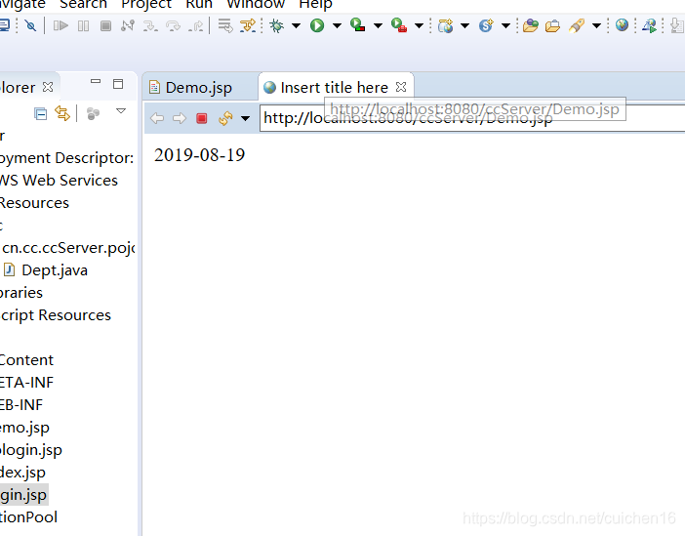This screenshot has height=536, width=685.
Task: Click the New Servlet icon
Action: coord(486,25)
